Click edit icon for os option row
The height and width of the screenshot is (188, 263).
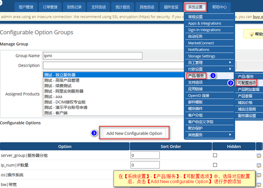259,175
